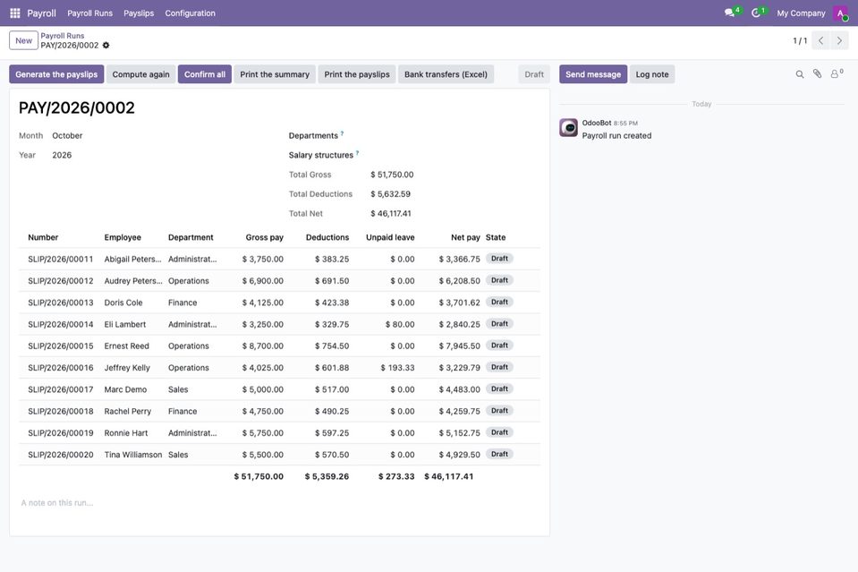Click the Payroll Runs breadcrumb link

[63, 36]
